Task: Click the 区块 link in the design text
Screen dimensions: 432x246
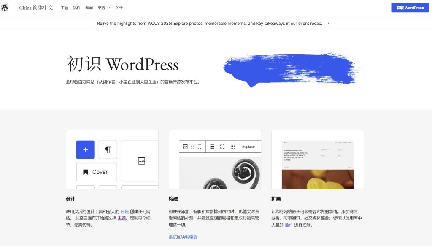Action: (124, 211)
